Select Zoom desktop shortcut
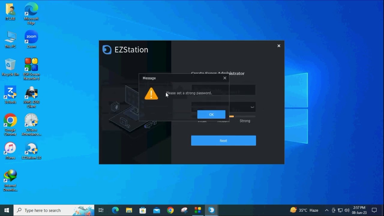This screenshot has height=216, width=384. (x=31, y=39)
